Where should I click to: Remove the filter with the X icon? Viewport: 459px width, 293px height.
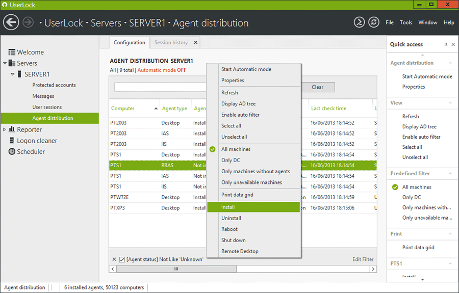(x=114, y=259)
